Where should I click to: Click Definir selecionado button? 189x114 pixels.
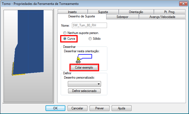coord(84,91)
